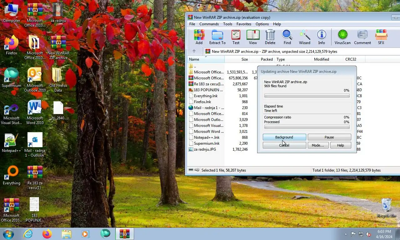Click the Background button in the dialog

(x=284, y=137)
